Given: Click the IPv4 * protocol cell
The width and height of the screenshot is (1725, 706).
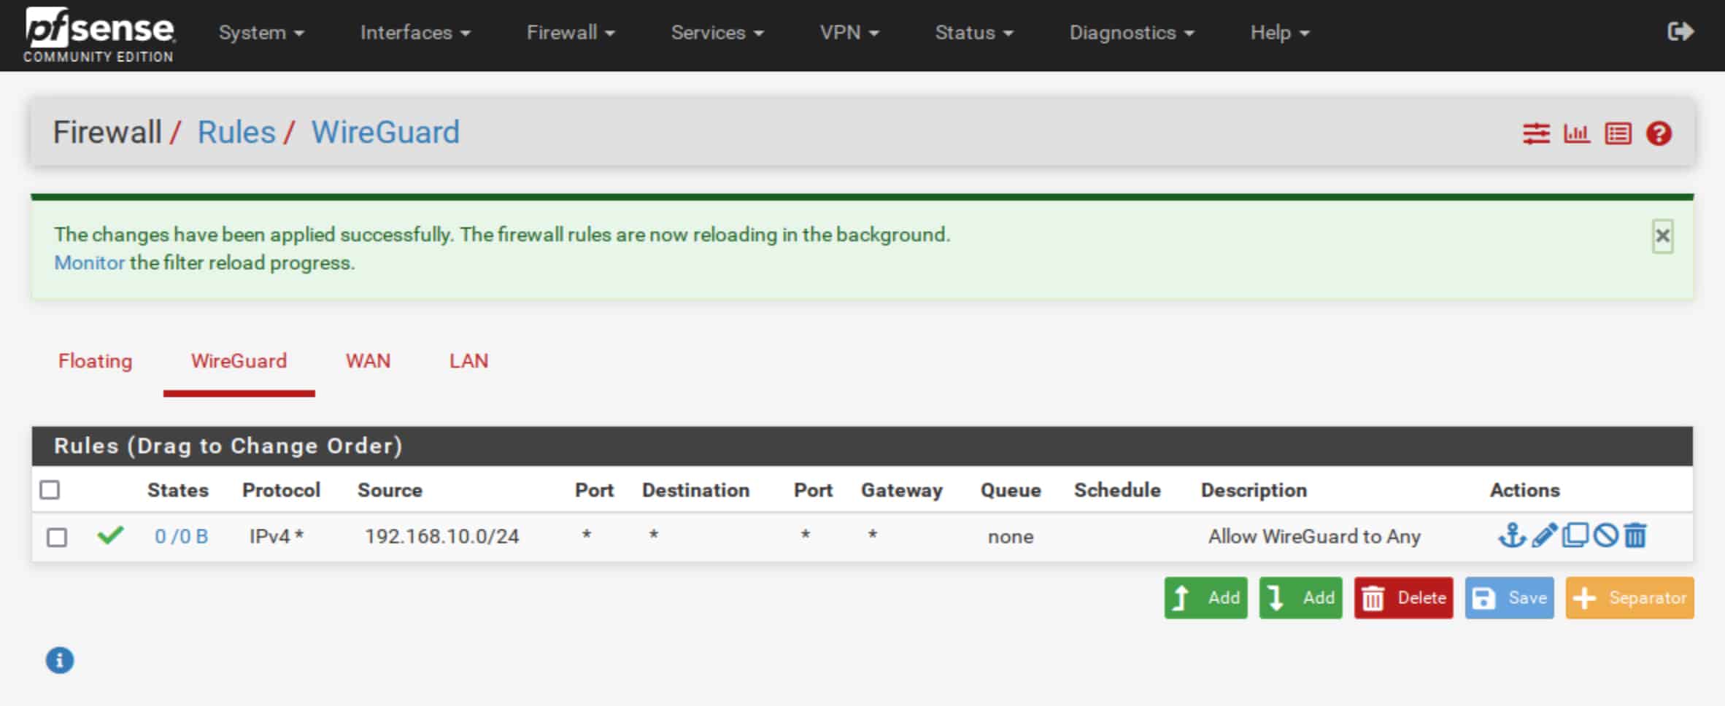Looking at the screenshot, I should (x=277, y=537).
